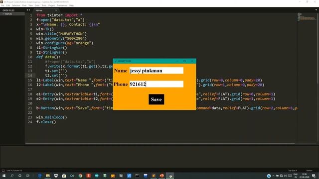This screenshot has height=179, width=319.
Task: Open the Edit menu
Action: click(8, 5)
